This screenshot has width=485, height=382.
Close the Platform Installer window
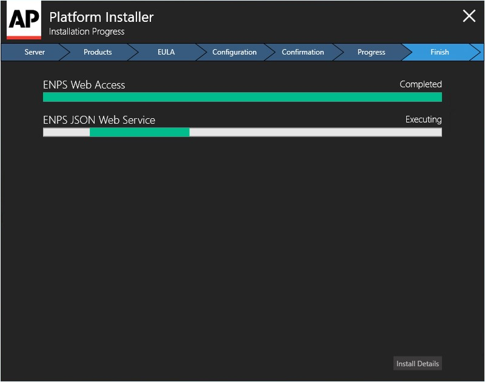[x=469, y=16]
